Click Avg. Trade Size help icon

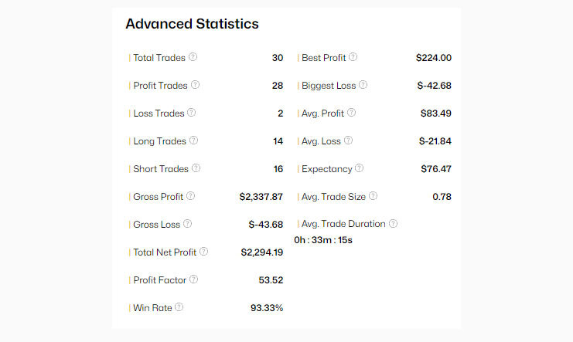click(373, 196)
